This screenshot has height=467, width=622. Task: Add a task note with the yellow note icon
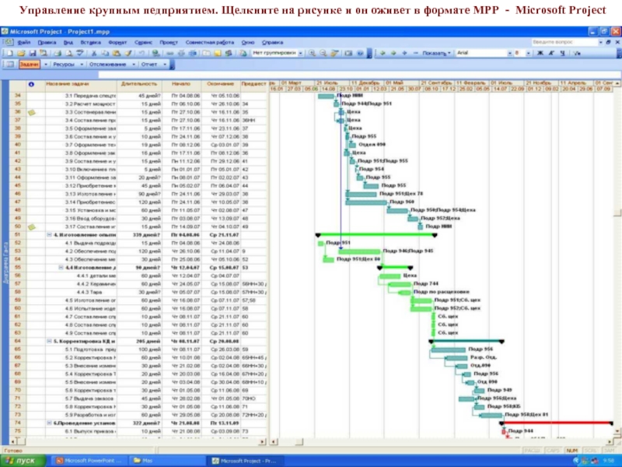click(218, 53)
